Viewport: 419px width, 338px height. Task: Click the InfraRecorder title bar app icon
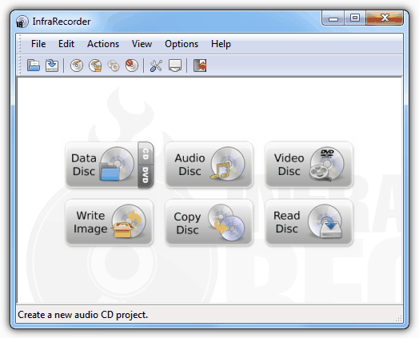(22, 22)
